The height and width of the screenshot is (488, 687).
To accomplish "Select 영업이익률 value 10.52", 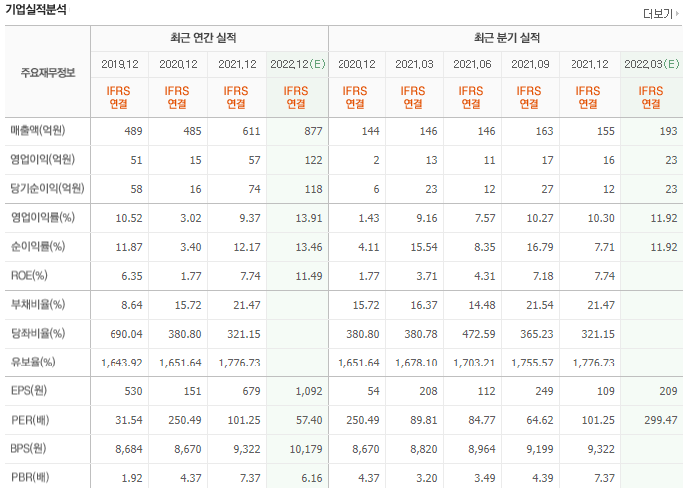I will coord(129,218).
